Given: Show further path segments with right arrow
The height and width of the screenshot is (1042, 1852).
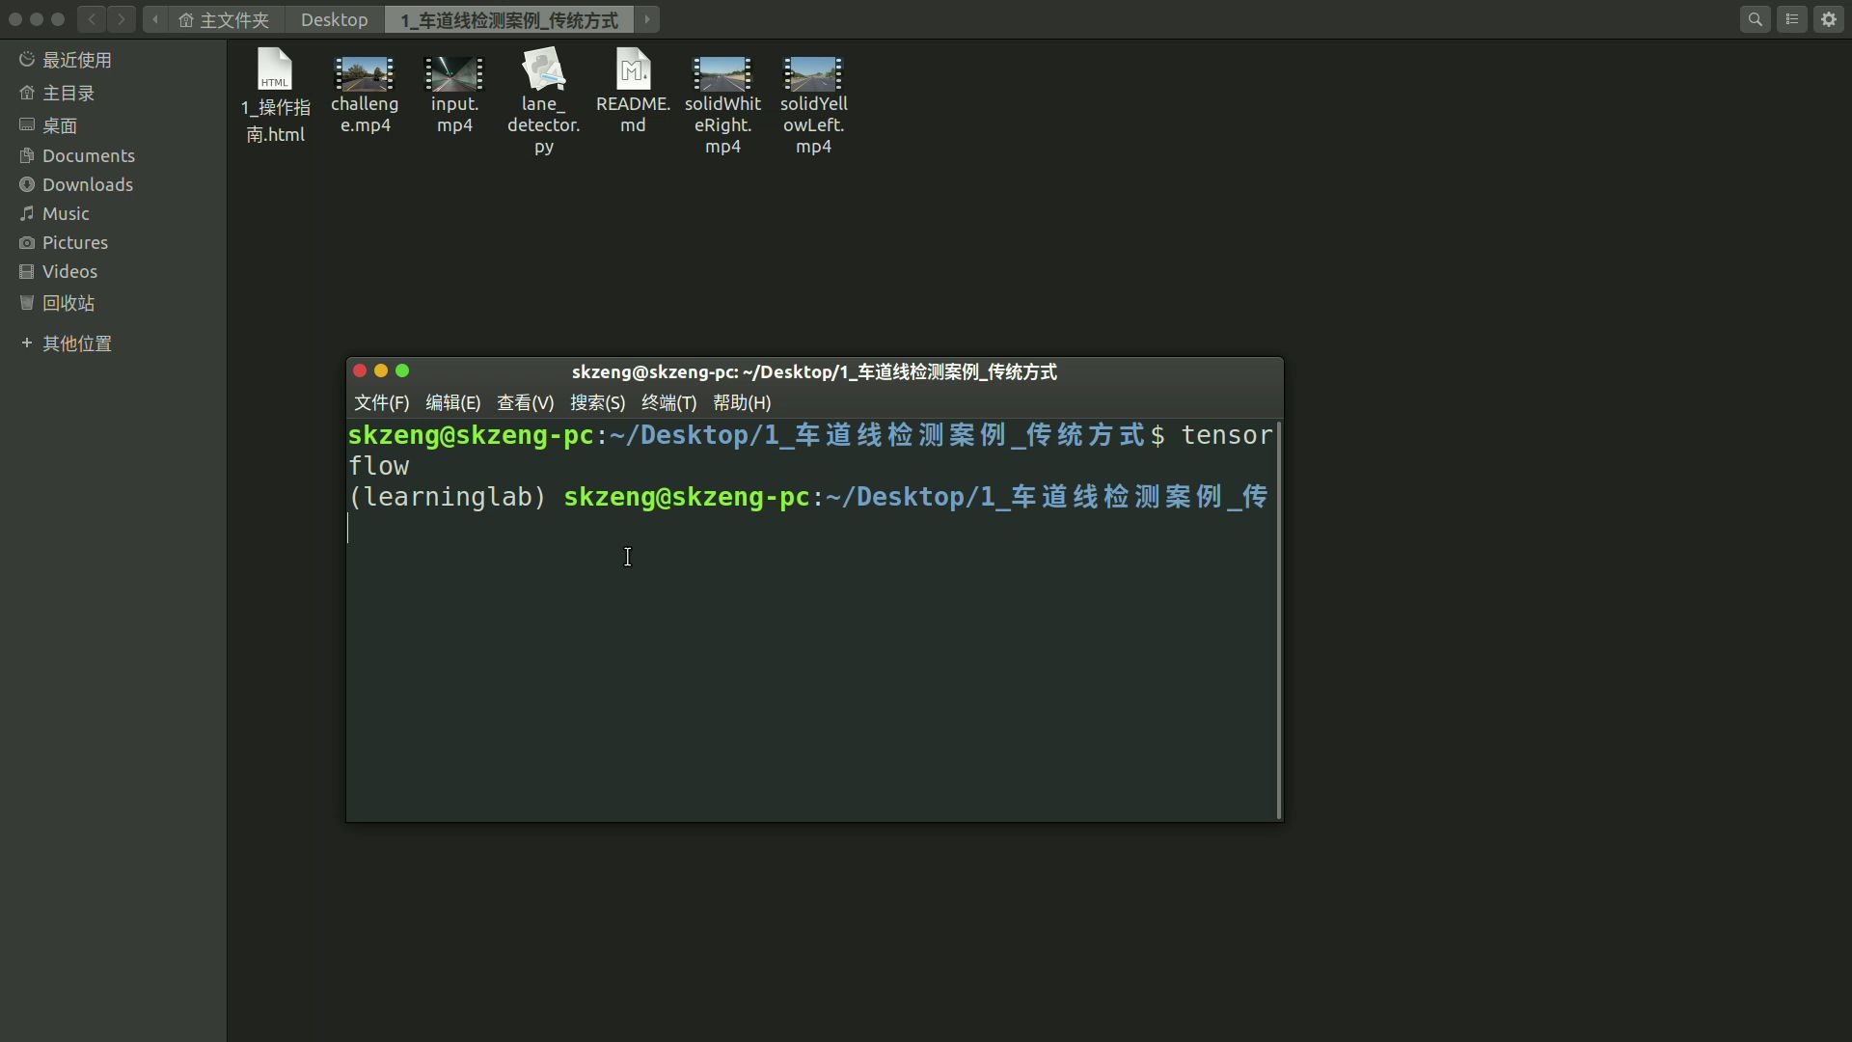Looking at the screenshot, I should click(x=647, y=19).
